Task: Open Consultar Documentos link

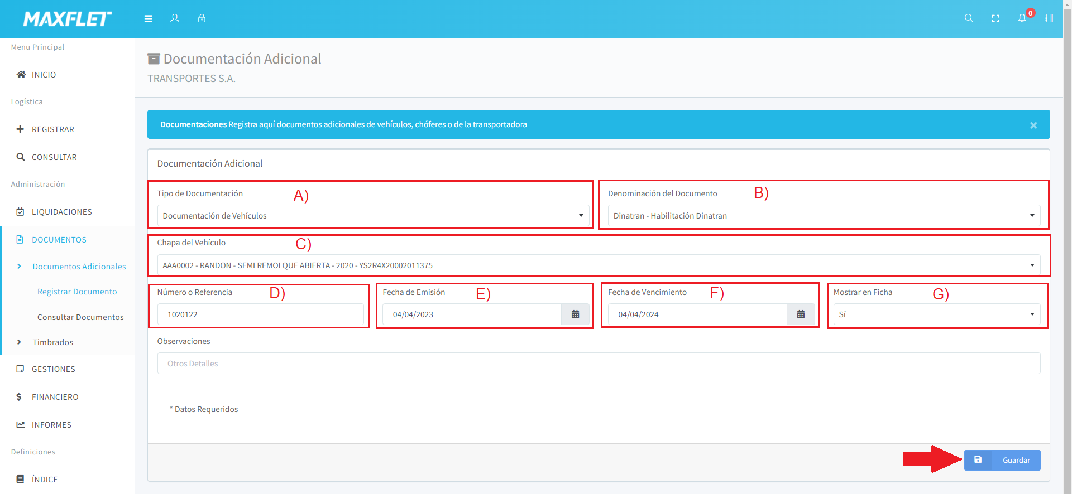Action: [80, 317]
